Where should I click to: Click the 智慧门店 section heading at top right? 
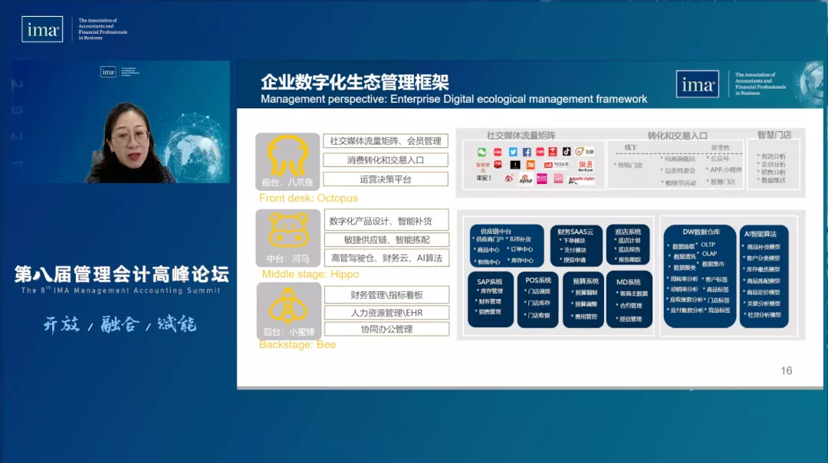[774, 135]
